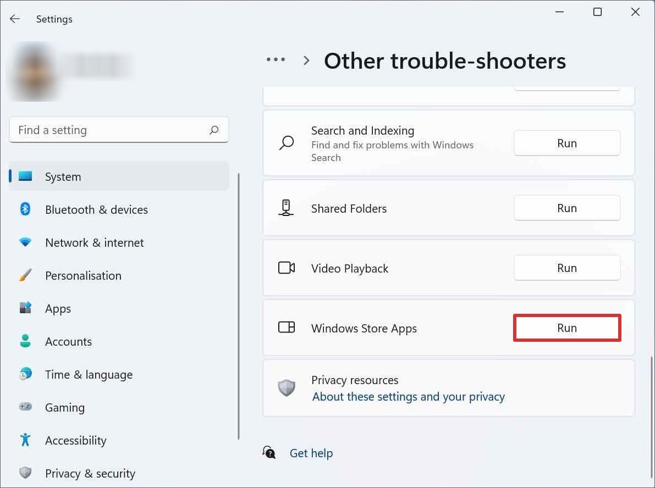
Task: Click the Time & language globe icon
Action: [25, 374]
